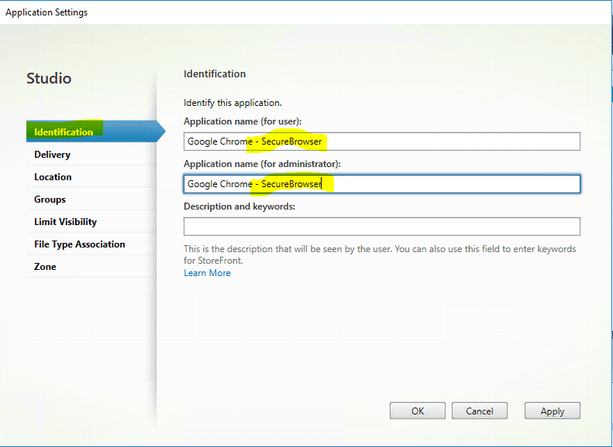The image size is (613, 447).
Task: Click the 'Application name (for administrator):' label
Action: (x=262, y=164)
